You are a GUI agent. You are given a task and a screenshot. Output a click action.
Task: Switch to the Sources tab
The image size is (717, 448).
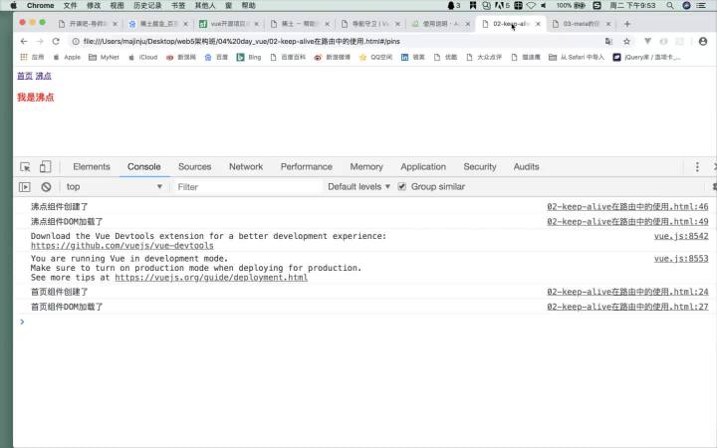click(195, 167)
